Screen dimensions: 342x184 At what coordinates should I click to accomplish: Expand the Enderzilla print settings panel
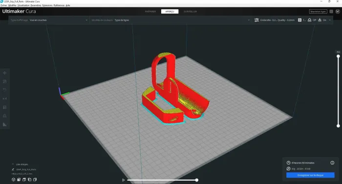[x=293, y=20]
